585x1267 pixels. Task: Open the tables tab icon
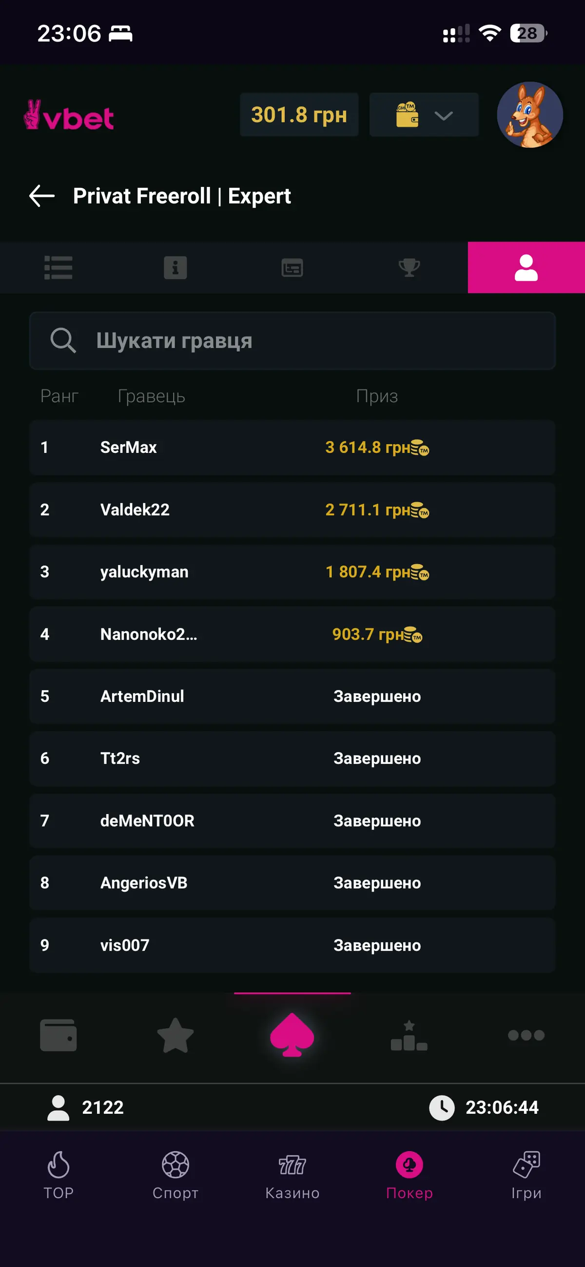[292, 267]
